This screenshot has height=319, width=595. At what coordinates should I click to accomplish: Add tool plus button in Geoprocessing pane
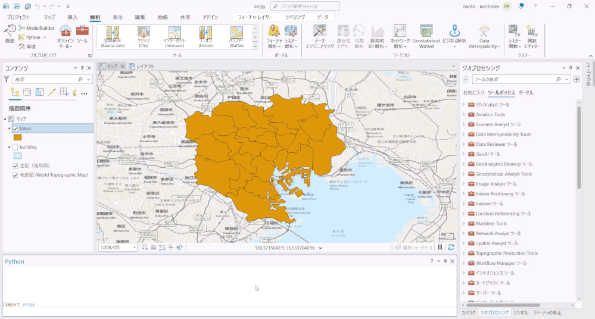click(577, 79)
